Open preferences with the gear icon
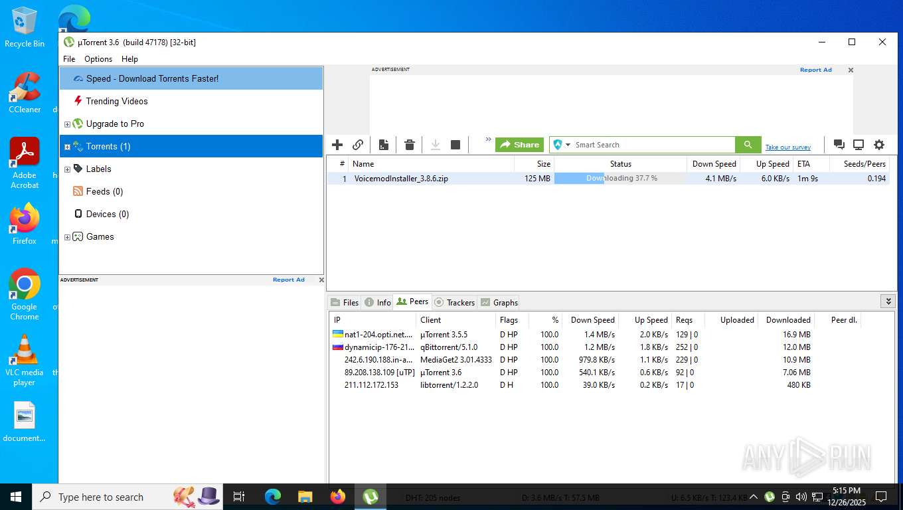Screen dimensions: 903x510 pos(879,145)
